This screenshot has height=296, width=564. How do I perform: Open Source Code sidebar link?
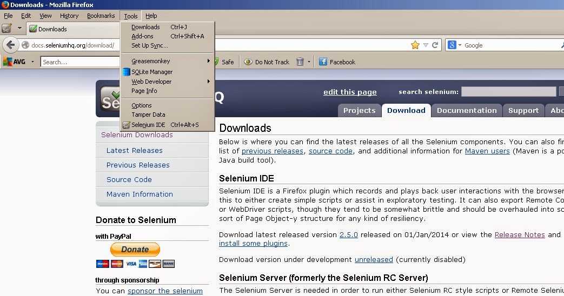129,180
